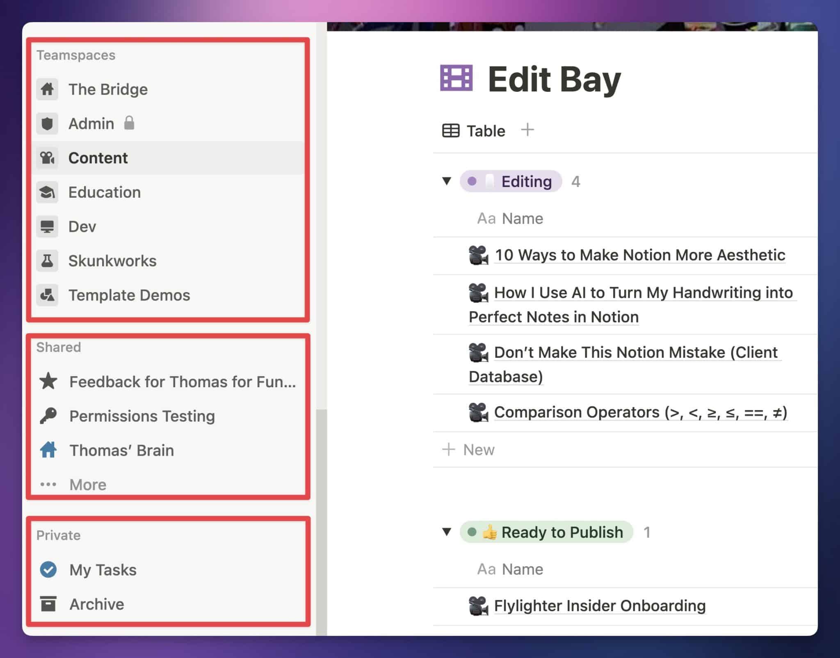Viewport: 840px width, 658px height.
Task: Click the checkmark icon beside My Tasks
Action: tap(48, 569)
